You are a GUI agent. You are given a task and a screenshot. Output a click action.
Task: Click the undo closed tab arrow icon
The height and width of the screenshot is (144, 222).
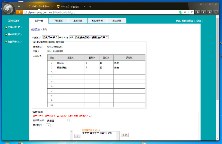pyautogui.click(x=19, y=6)
